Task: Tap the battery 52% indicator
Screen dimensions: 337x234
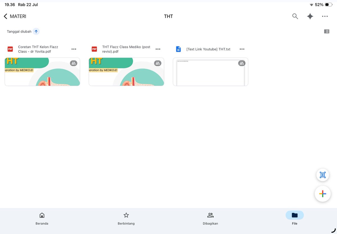Action: pos(324,5)
